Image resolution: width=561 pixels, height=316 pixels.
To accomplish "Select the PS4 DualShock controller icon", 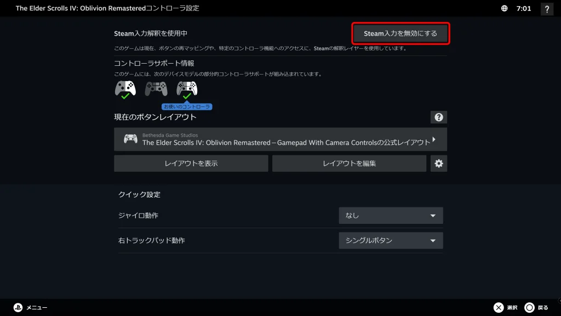I will coord(156,89).
